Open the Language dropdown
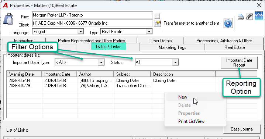Viewport: 265px width, 139px height. 80,32
